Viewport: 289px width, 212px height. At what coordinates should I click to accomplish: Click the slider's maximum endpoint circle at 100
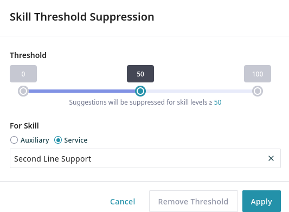(x=258, y=91)
